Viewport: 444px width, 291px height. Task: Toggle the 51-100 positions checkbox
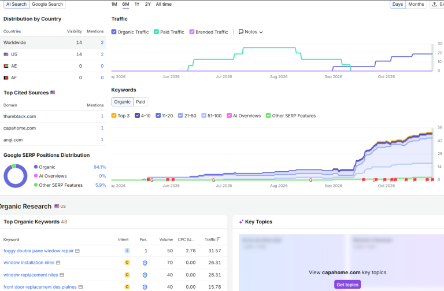pos(204,115)
